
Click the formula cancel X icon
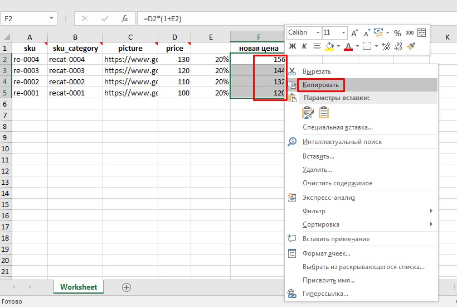(85, 18)
